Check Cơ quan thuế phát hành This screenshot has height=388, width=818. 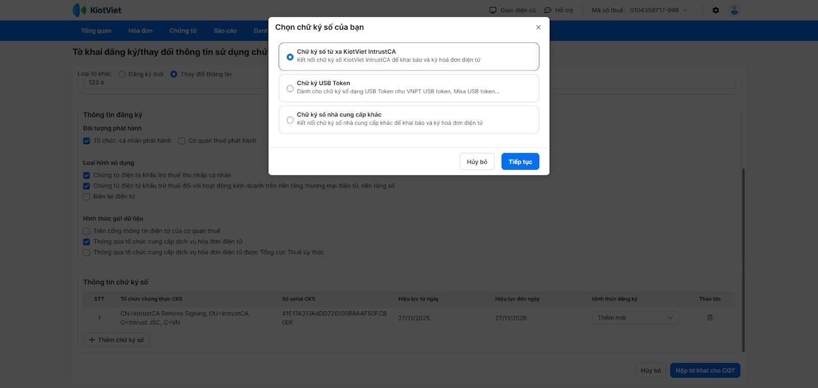181,141
